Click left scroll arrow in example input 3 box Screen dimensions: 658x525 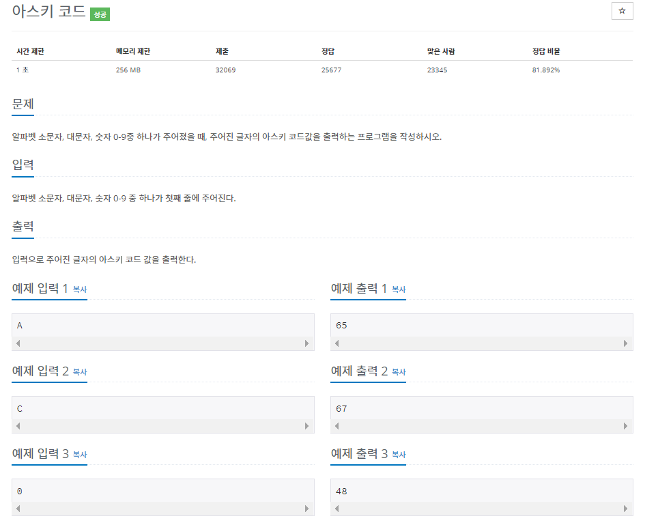[x=18, y=509]
